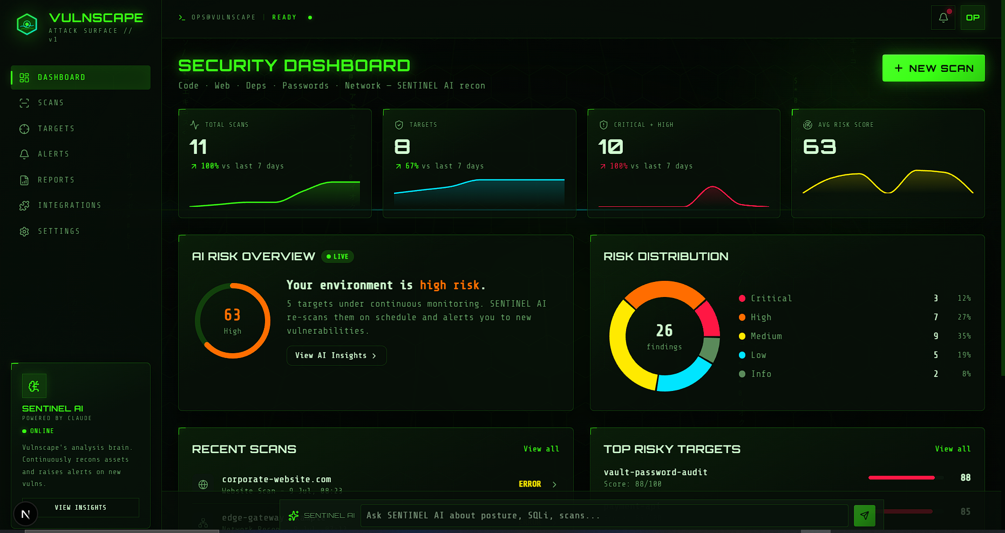Screen dimensions: 1005x533
Task: Click the Targets shield check icon
Action: click(399, 125)
